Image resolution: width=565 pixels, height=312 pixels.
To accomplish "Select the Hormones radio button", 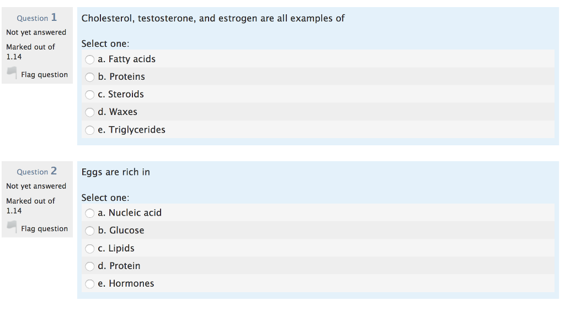I will [x=90, y=284].
